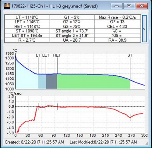The image size is (152, 148).
Task: Click the LT = 1148°C table cell
Action: (27, 17)
